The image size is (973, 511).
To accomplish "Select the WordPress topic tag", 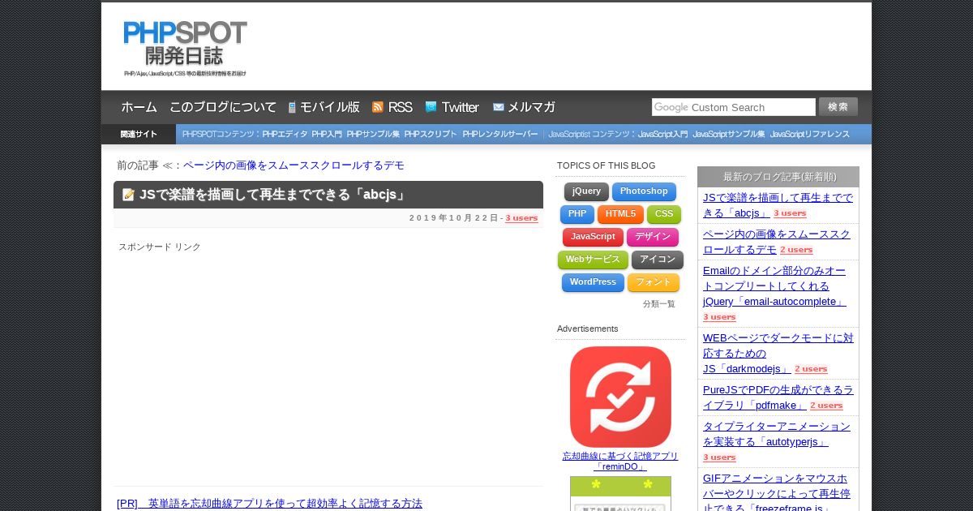I will pyautogui.click(x=593, y=282).
